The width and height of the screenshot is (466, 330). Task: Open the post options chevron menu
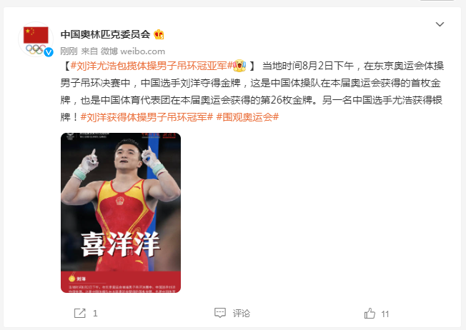point(440,24)
